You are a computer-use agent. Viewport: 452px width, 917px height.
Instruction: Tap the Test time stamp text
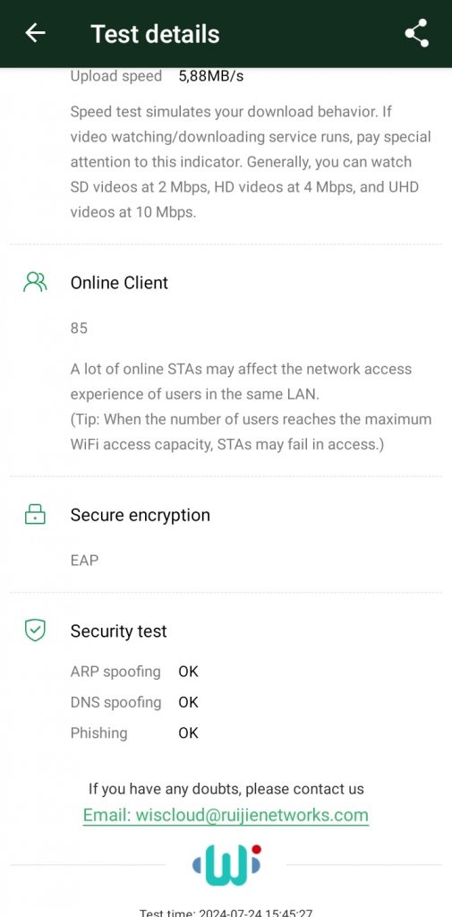[x=226, y=913]
